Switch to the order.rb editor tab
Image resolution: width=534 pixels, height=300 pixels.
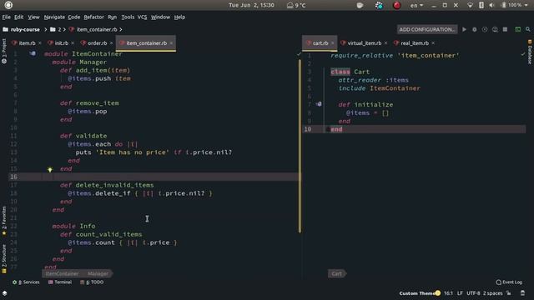97,43
